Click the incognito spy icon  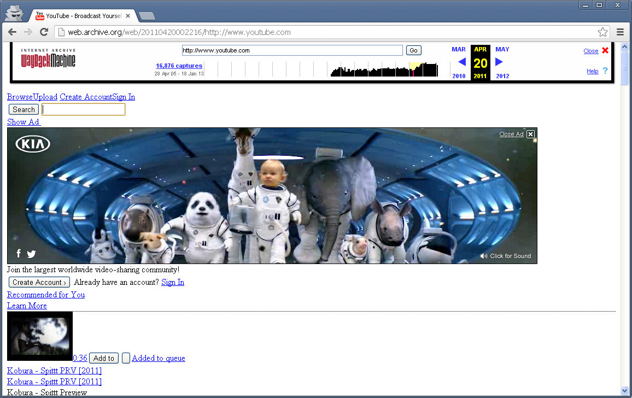point(15,14)
